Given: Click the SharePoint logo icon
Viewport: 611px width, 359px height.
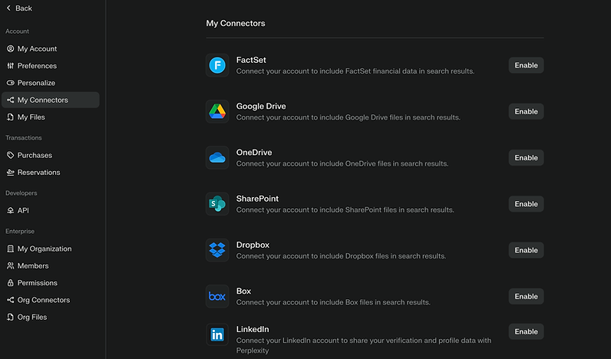Looking at the screenshot, I should [217, 203].
